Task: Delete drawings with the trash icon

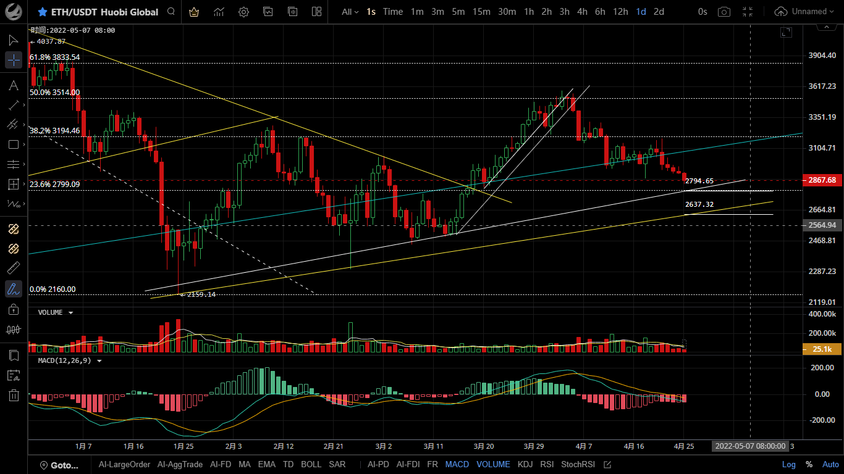Action: coord(13,396)
